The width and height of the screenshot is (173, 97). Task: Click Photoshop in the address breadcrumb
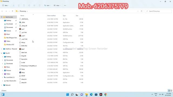tap(23, 11)
